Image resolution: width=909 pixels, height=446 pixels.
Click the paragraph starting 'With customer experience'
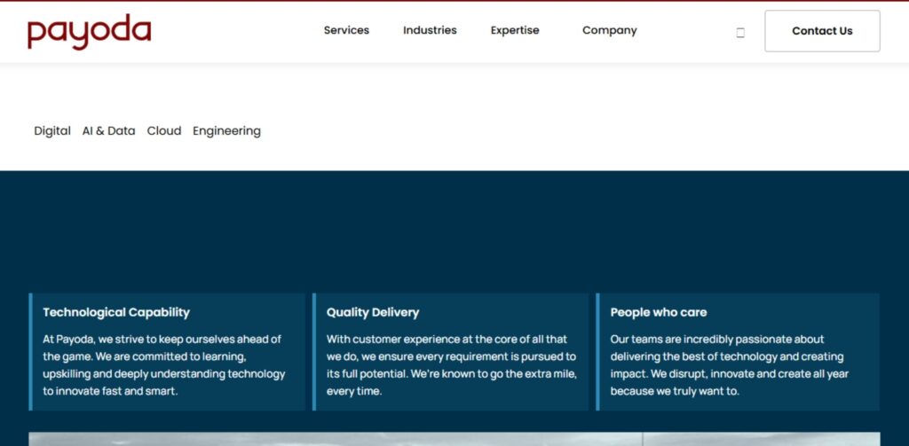point(452,365)
